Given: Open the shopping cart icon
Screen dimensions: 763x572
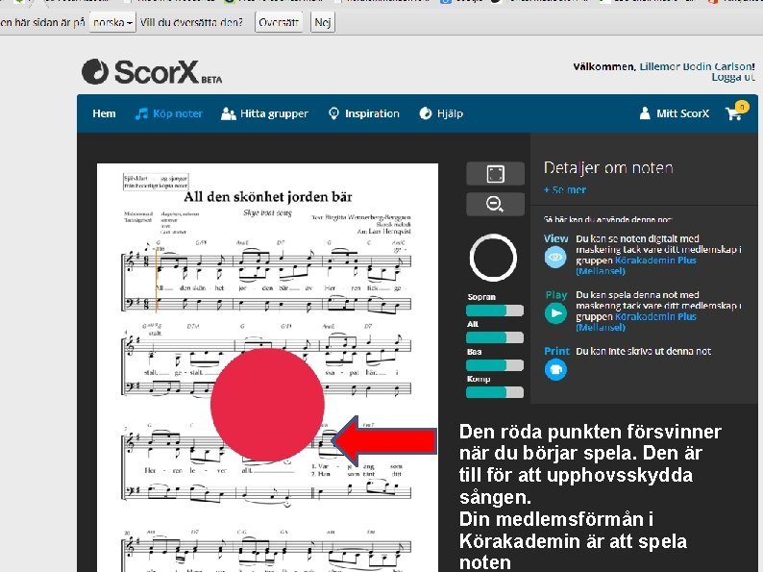Looking at the screenshot, I should [x=733, y=113].
